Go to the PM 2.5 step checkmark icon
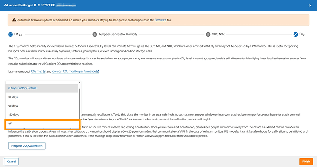317x167 pixels. [x=11, y=34]
